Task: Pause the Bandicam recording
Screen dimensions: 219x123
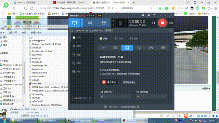Action: [x=154, y=23]
